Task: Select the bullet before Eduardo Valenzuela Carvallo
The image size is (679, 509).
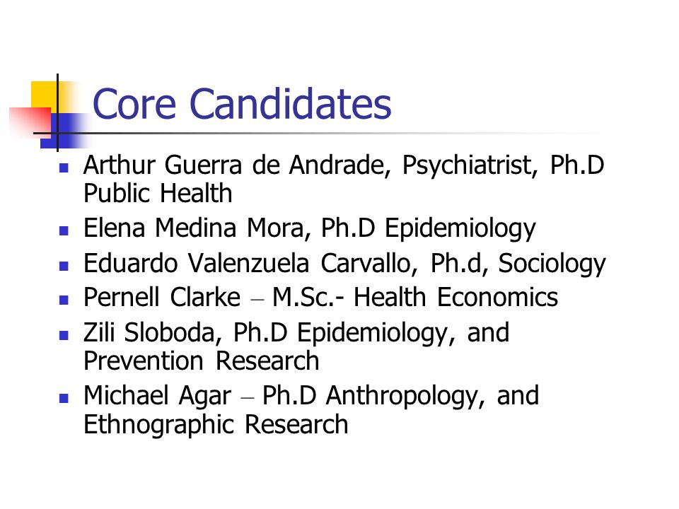Action: click(64, 265)
